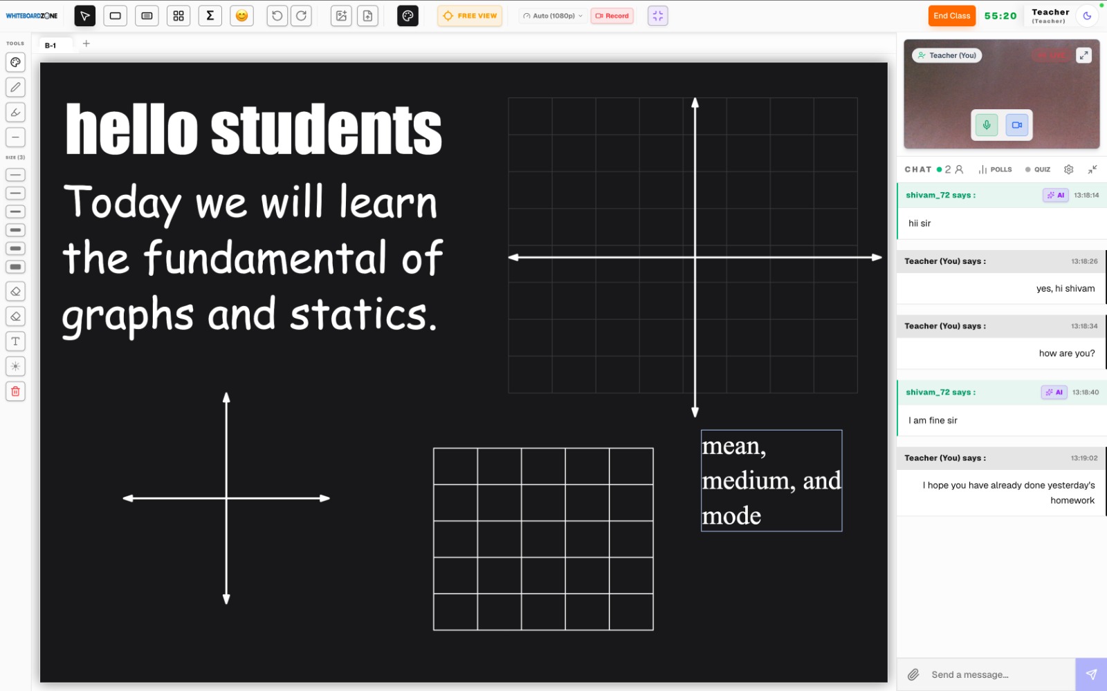Select the straight line tool
Viewport: 1107px width, 691px height.
click(x=15, y=137)
